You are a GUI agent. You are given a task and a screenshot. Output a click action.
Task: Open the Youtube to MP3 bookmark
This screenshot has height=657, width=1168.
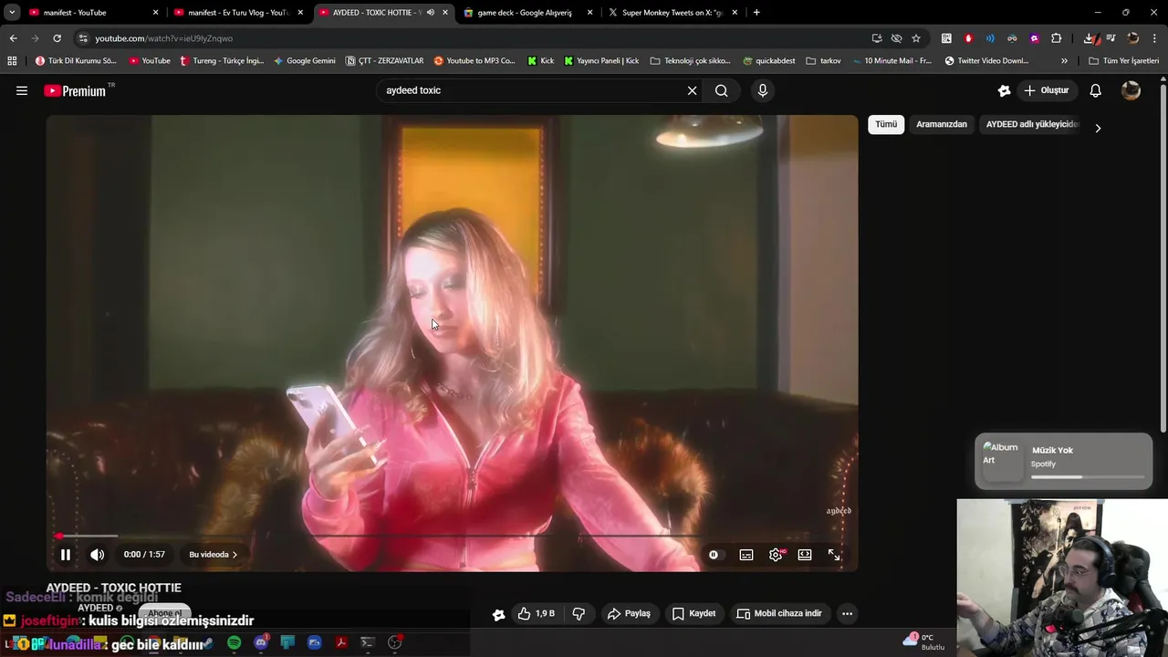(x=474, y=61)
